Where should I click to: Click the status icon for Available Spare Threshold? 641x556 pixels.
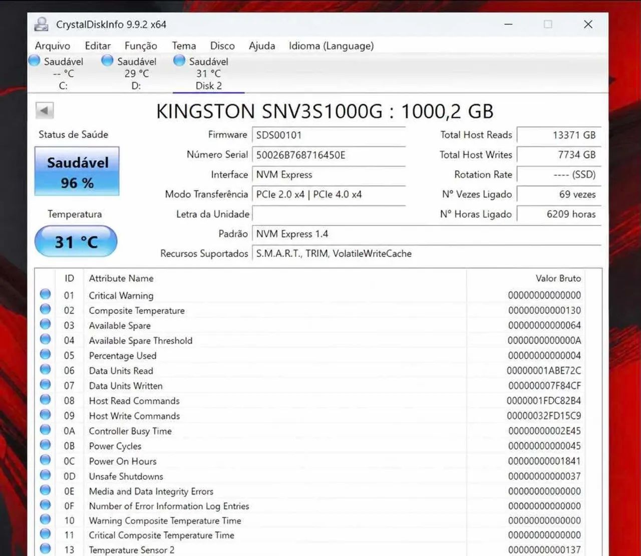[46, 339]
